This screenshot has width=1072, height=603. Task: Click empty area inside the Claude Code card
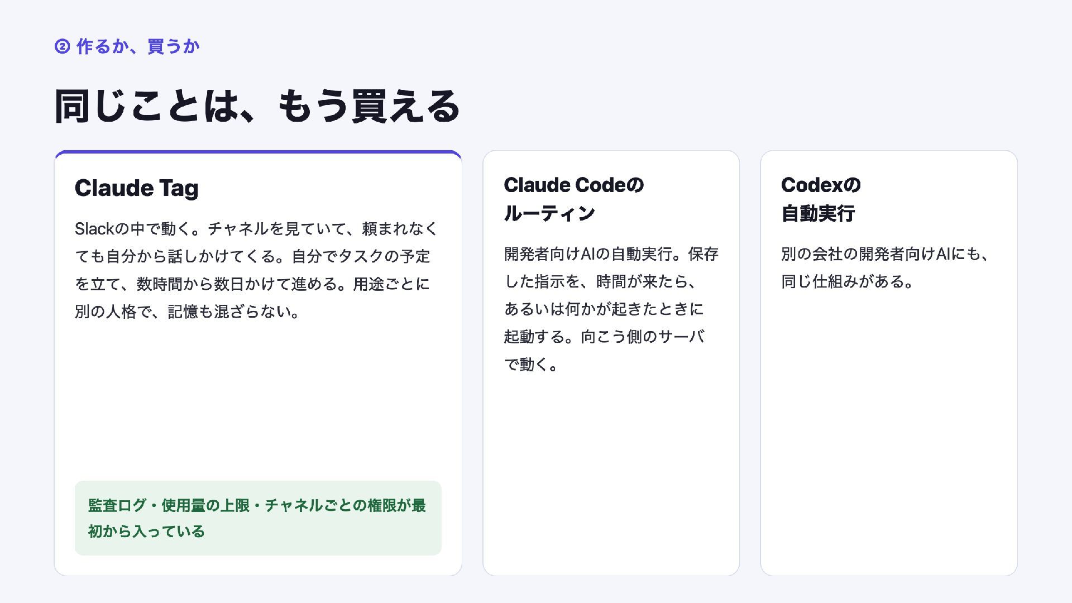611,475
